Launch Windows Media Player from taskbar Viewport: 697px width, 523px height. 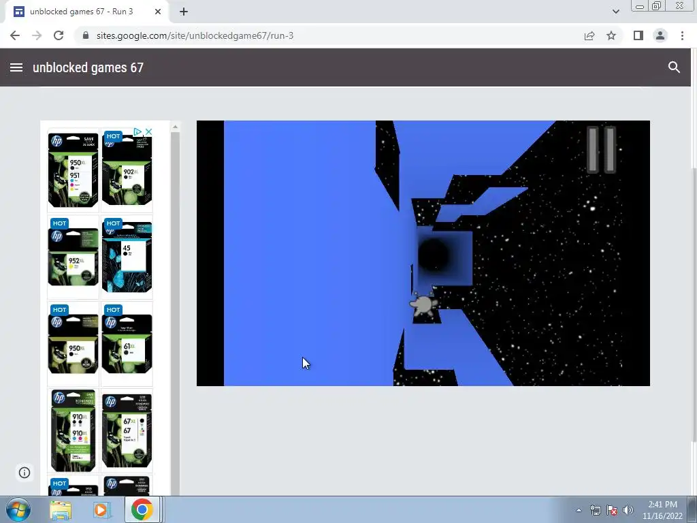(101, 510)
